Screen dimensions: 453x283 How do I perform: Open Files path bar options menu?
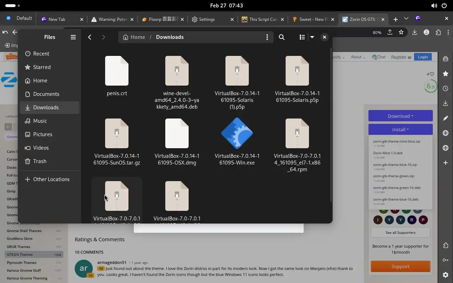tap(267, 37)
